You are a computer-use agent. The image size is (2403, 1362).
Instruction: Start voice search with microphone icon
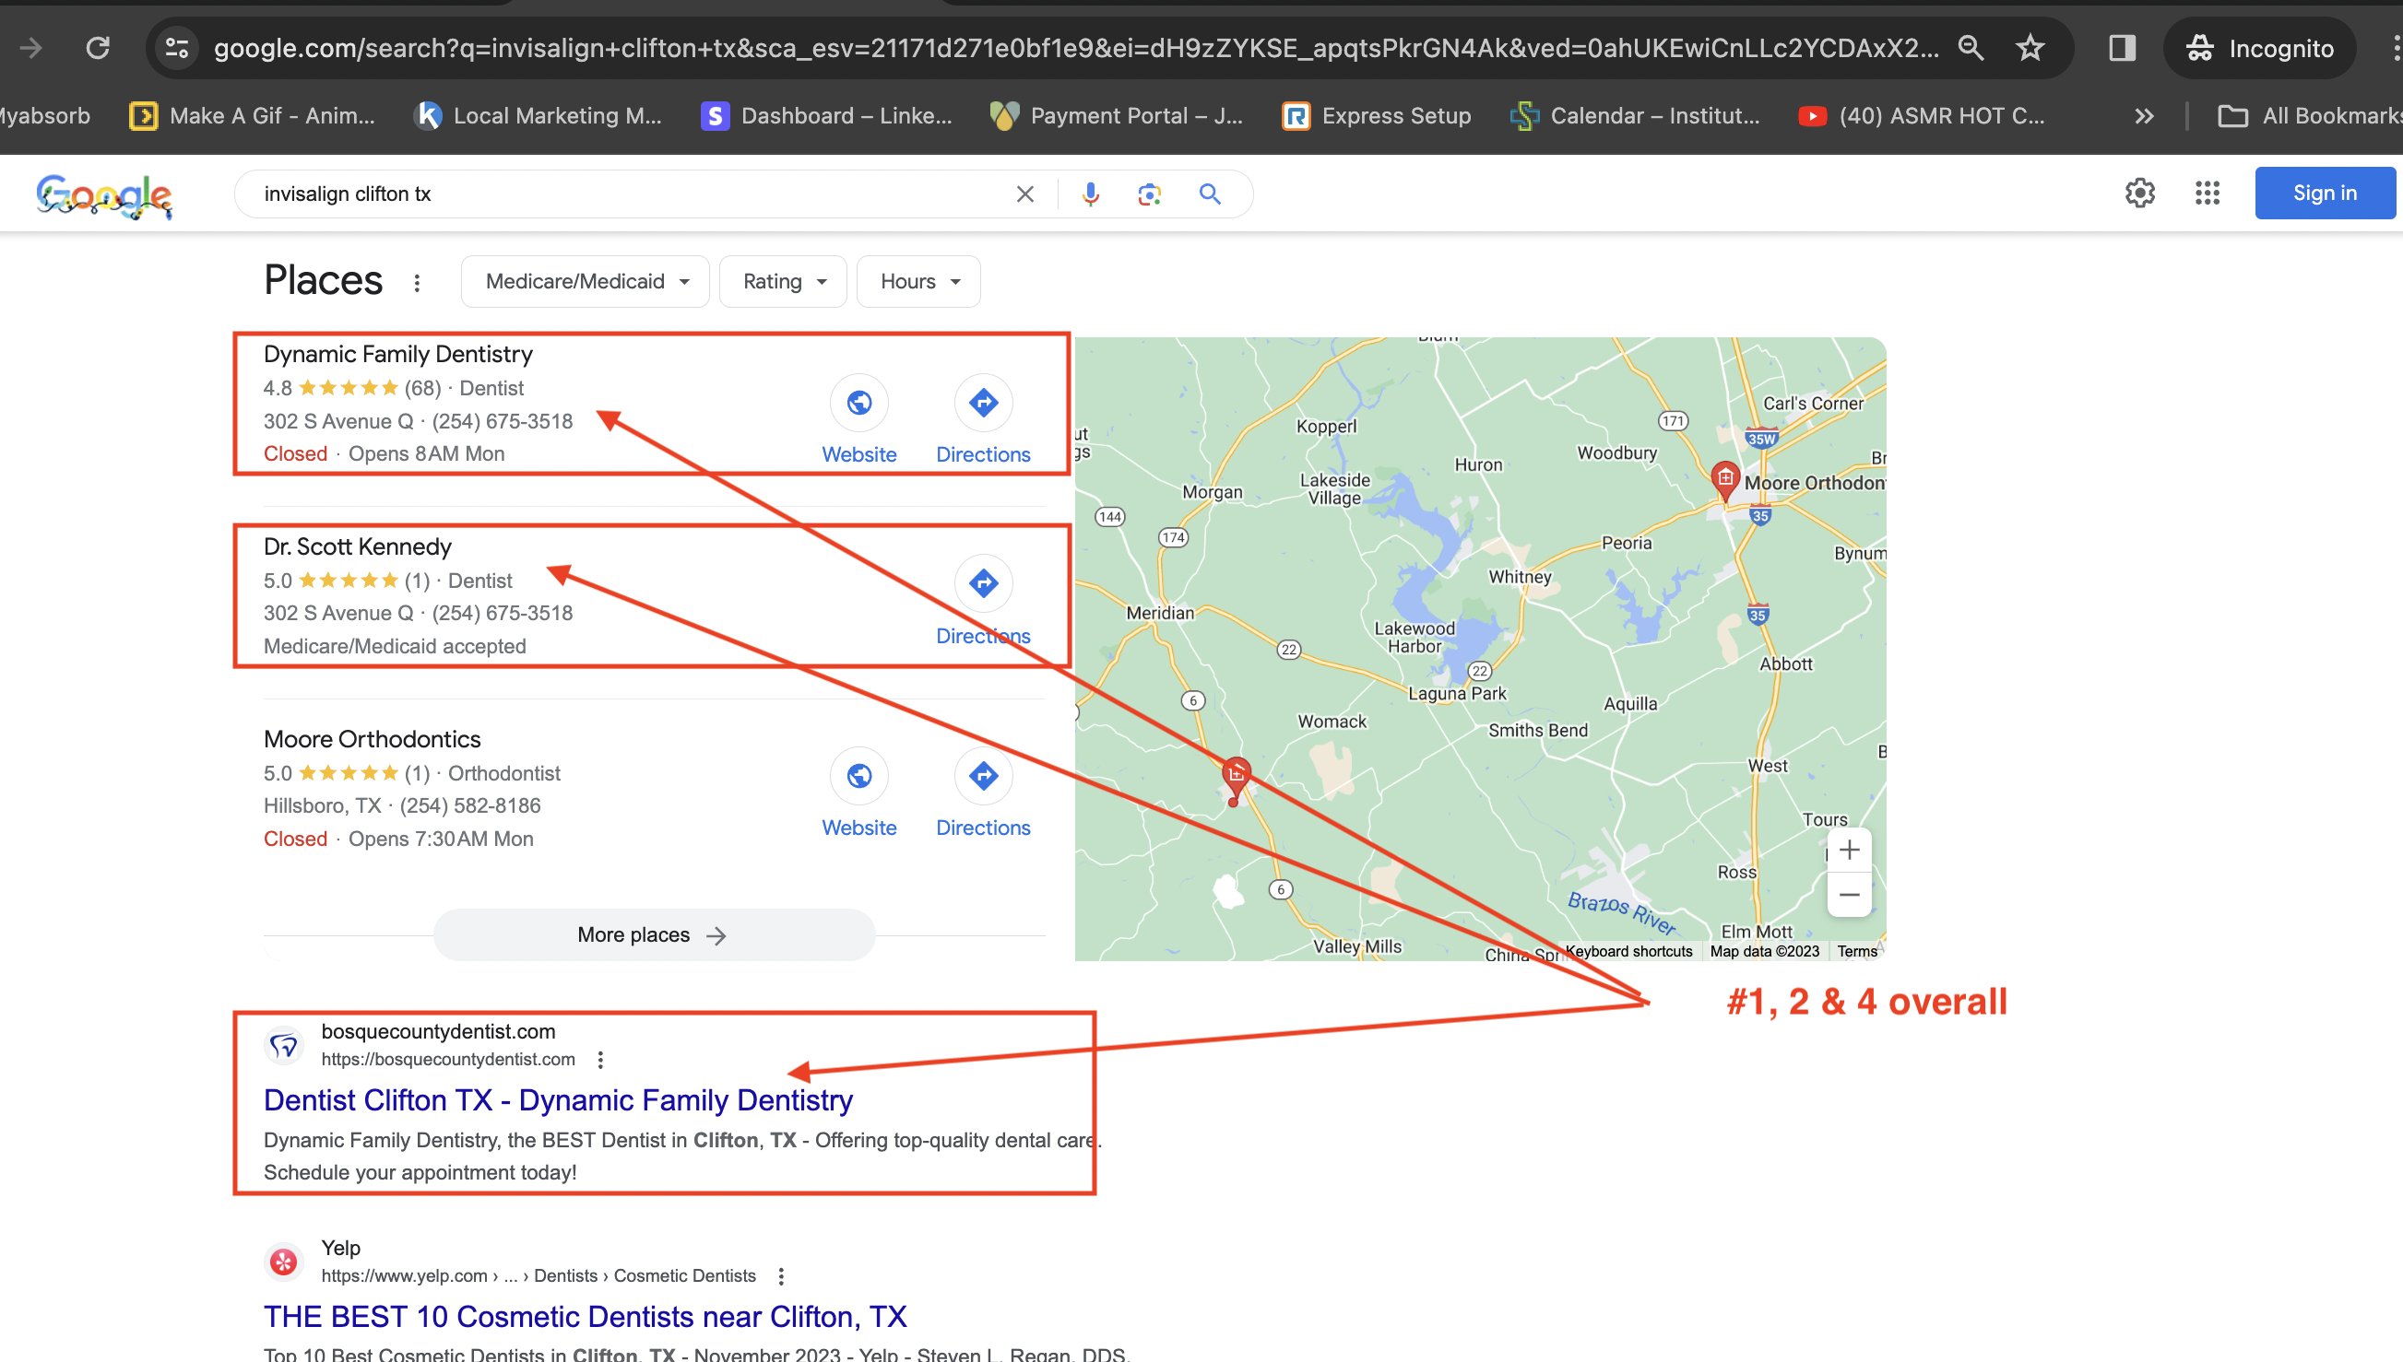coord(1090,194)
